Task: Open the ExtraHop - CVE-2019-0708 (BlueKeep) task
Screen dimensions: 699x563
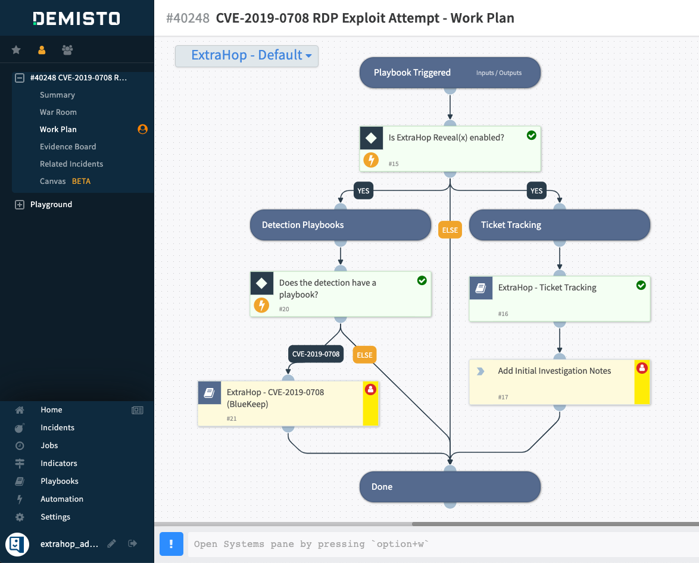Action: [x=288, y=404]
